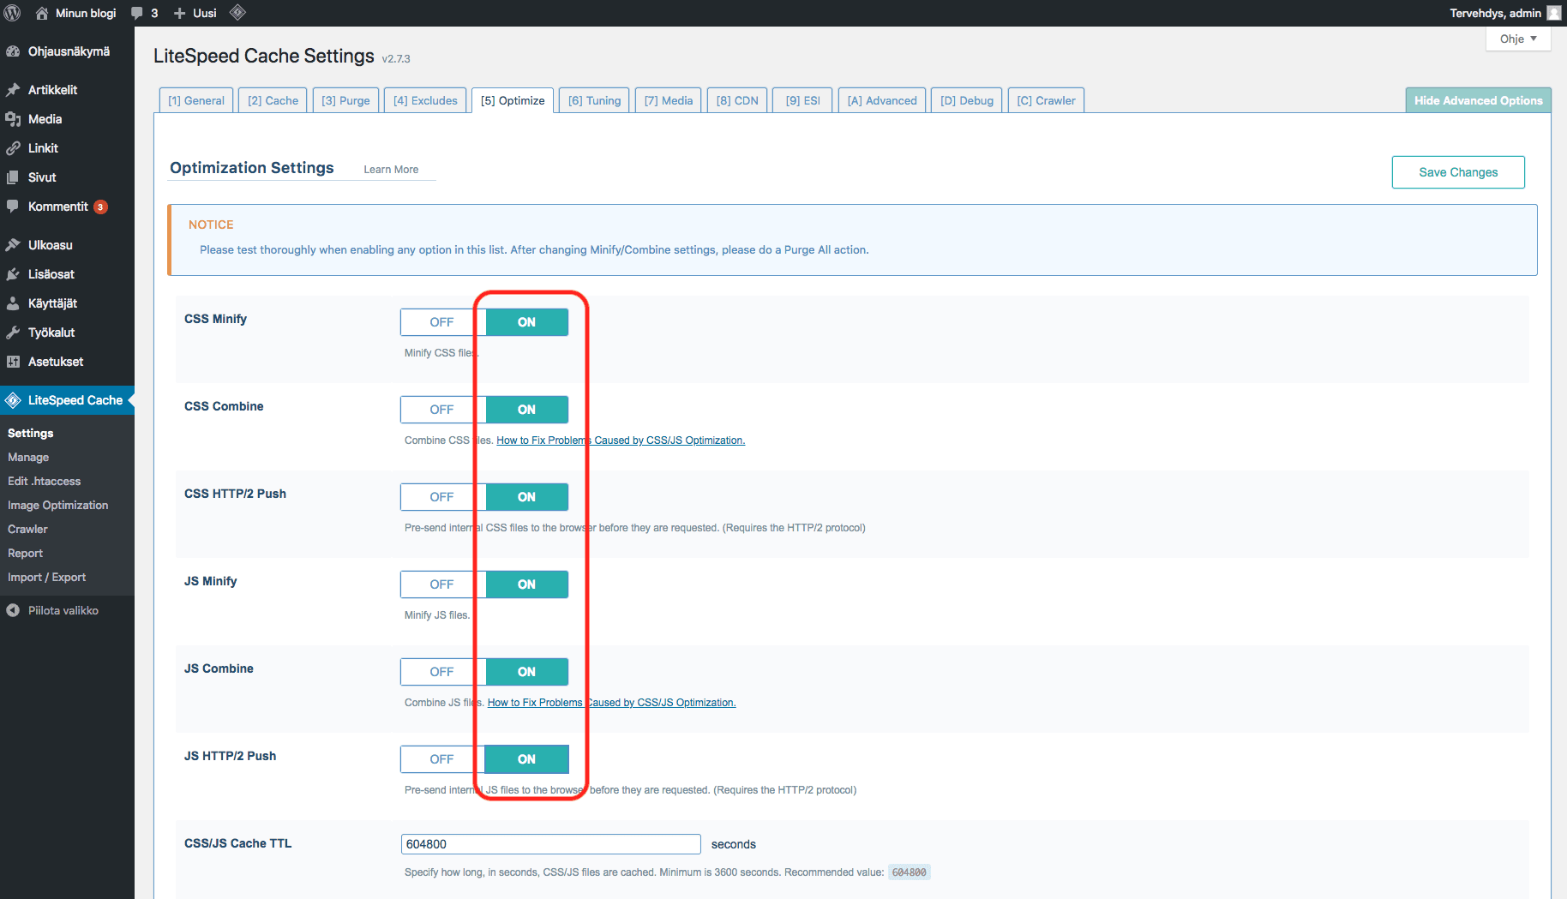Enable JS HTTP/2 Push ON
Viewport: 1567px width, 899px height.
point(526,759)
